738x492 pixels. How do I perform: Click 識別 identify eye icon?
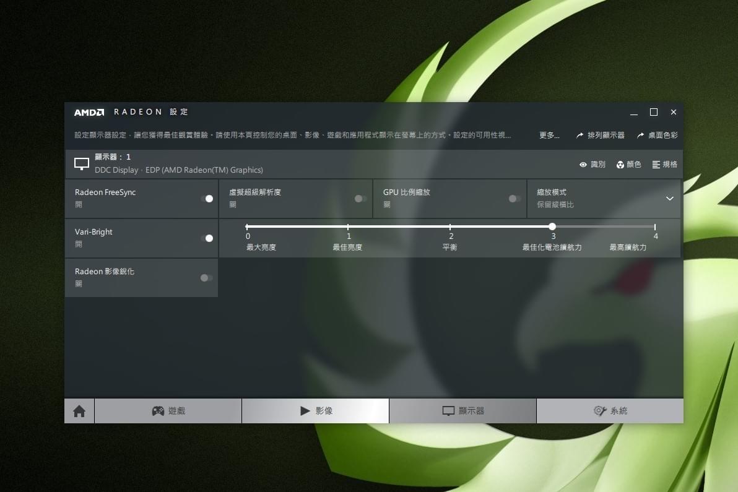pos(583,165)
